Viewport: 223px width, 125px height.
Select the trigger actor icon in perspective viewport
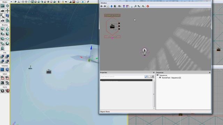pyautogui.click(x=49, y=72)
